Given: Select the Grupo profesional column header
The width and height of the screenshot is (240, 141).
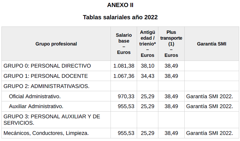Looking at the screenshot, I should (56, 44).
